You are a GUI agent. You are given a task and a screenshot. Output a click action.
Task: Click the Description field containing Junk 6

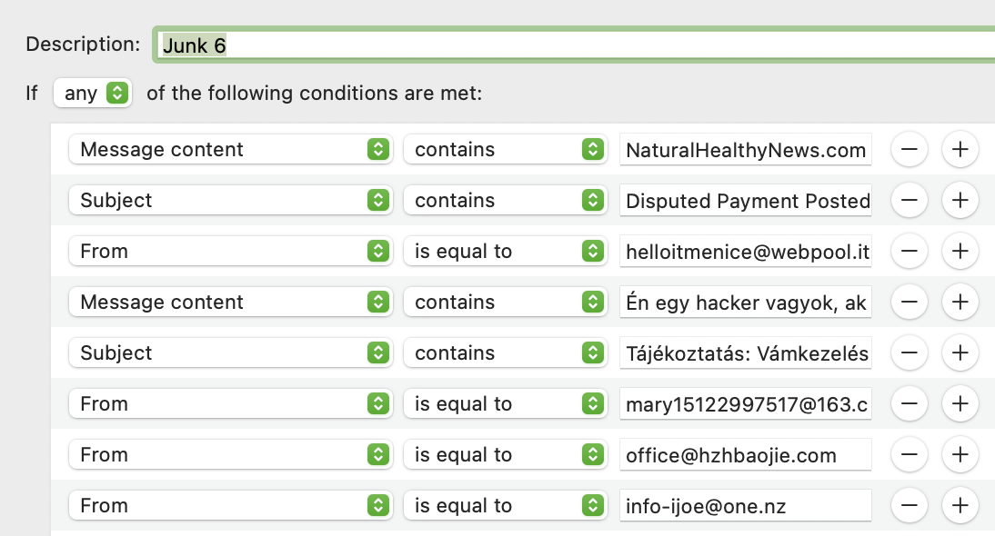(x=573, y=45)
